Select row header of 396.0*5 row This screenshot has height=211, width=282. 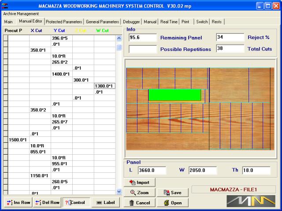coord(6,38)
